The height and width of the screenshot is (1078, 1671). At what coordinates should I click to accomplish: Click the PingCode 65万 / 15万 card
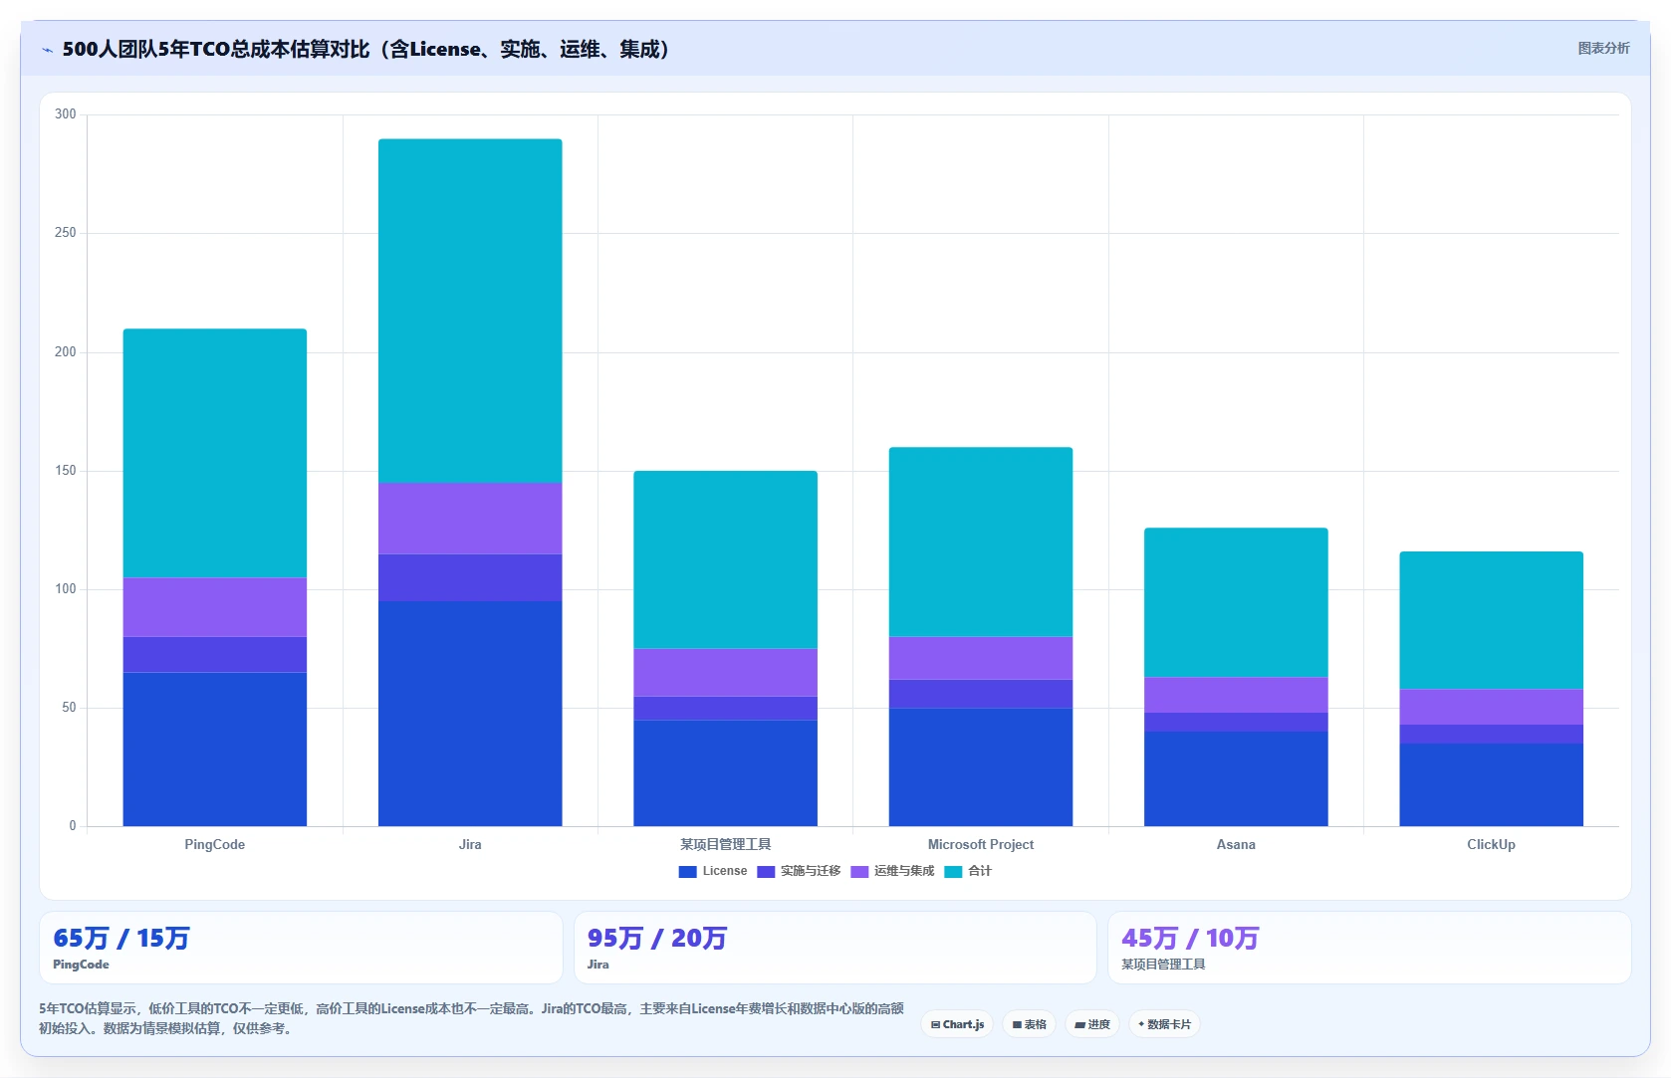click(301, 948)
